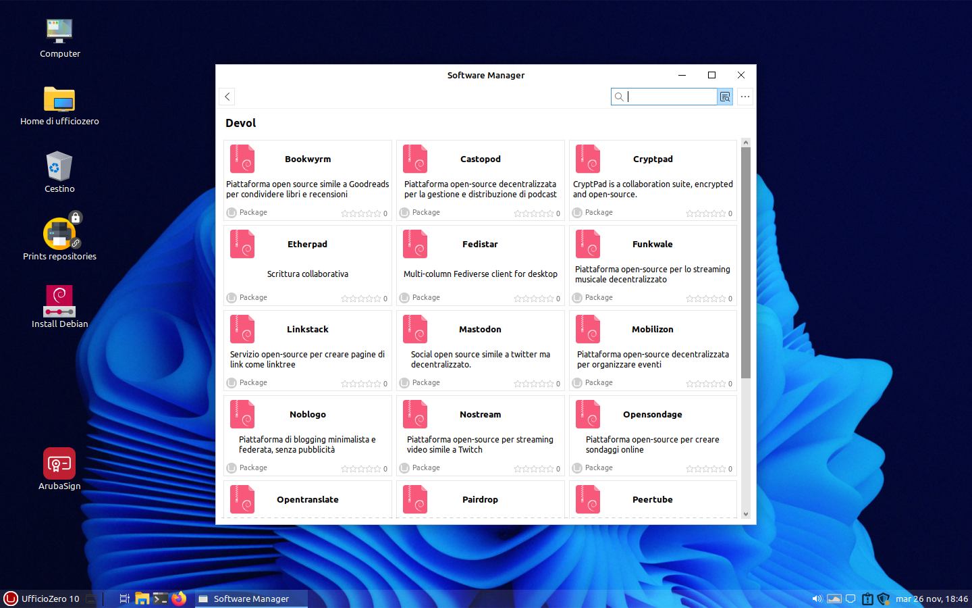
Task: Open the Opentranslate package icon
Action: coord(242,499)
